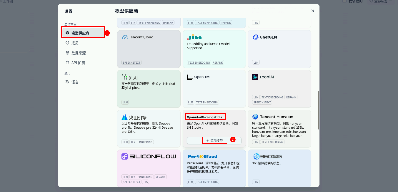This screenshot has width=398, height=192.
Task: Click the members icon beside 成员
Action: 67,43
